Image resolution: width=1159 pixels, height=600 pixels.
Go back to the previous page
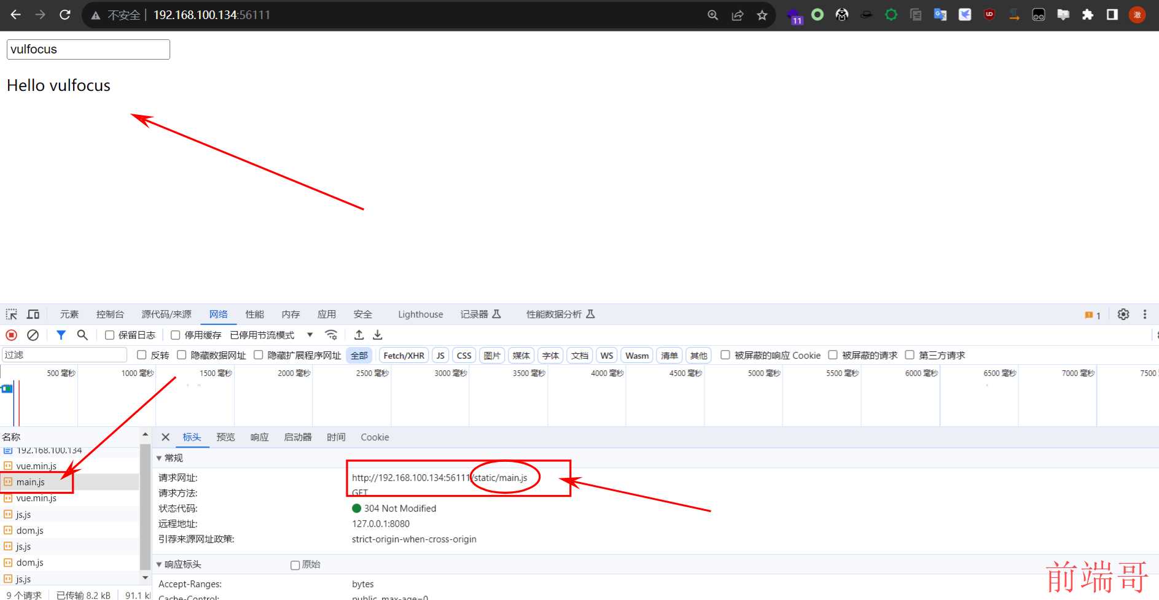click(15, 15)
